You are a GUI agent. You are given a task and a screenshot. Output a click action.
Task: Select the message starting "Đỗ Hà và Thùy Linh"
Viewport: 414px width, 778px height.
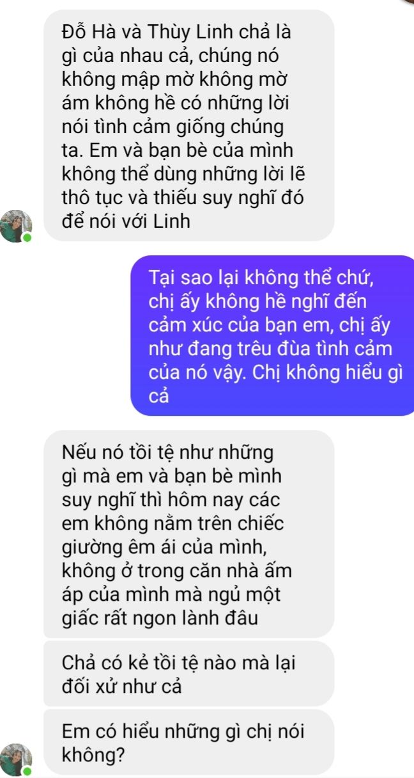tap(189, 125)
